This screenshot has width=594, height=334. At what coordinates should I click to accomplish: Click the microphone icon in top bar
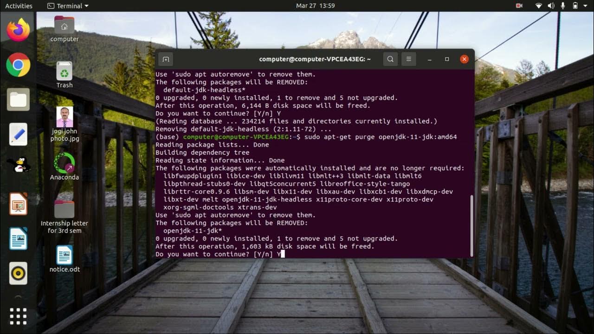tap(563, 6)
